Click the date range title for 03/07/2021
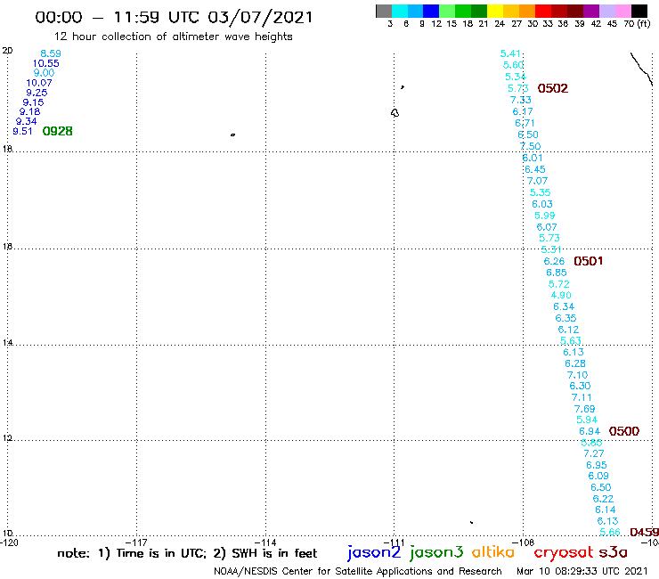 [x=174, y=17]
